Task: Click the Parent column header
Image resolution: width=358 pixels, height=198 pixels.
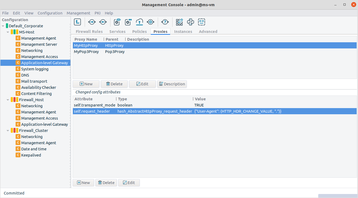Action: point(112,39)
